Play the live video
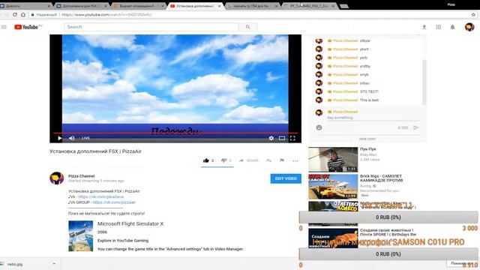The image size is (480, 270). point(60,138)
